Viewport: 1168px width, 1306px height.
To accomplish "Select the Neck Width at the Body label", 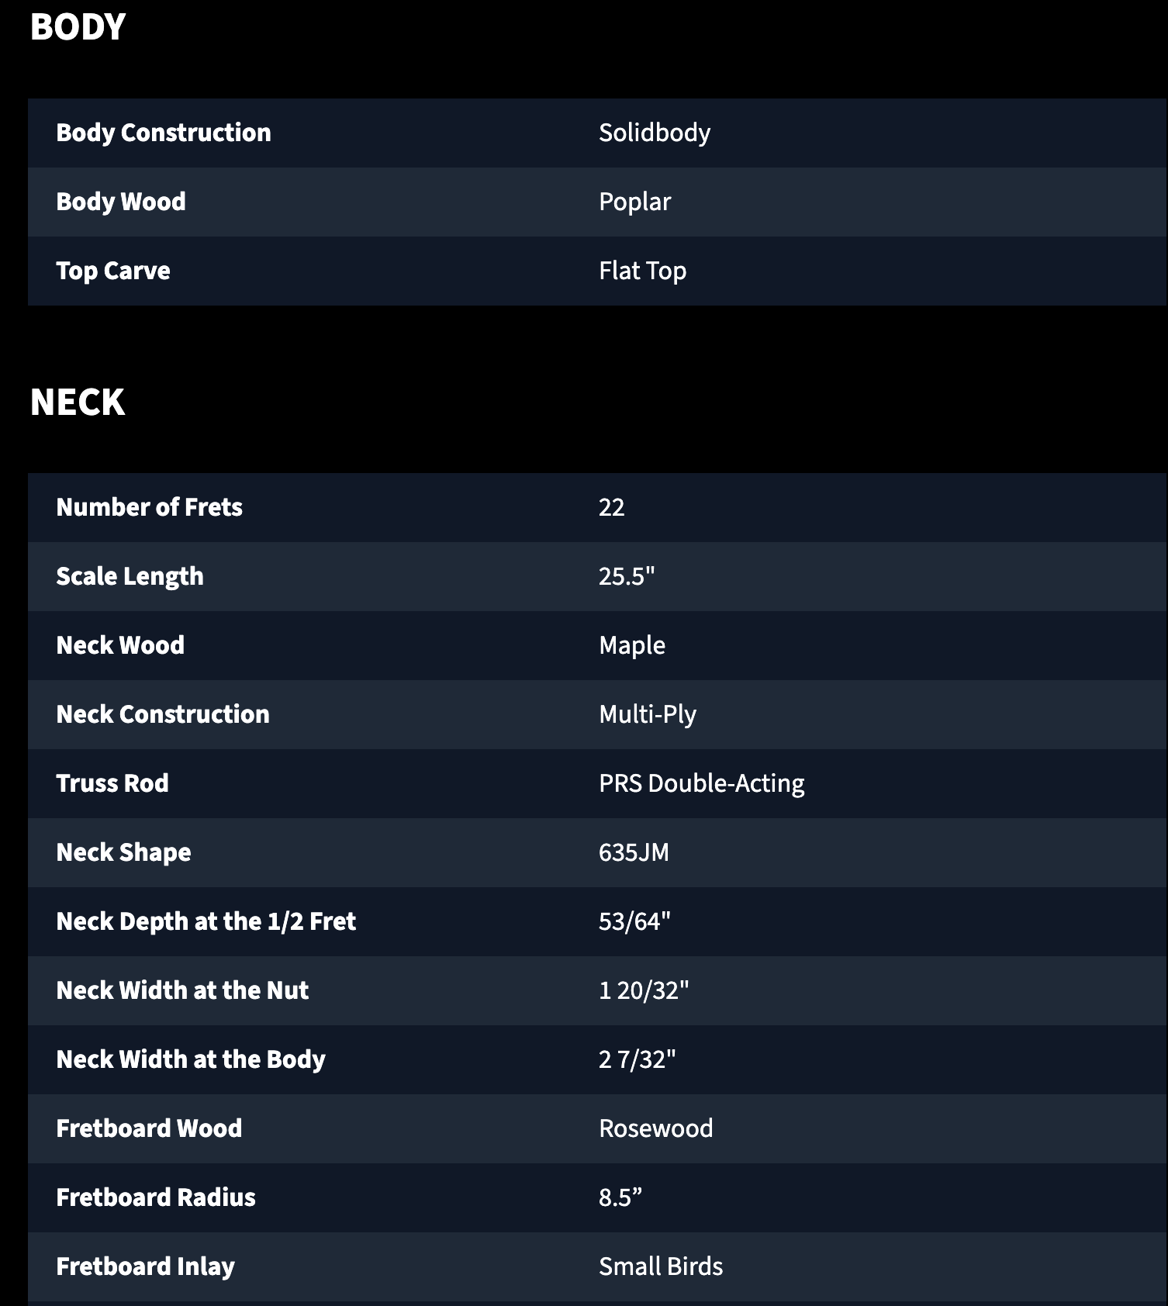I will 191,1059.
